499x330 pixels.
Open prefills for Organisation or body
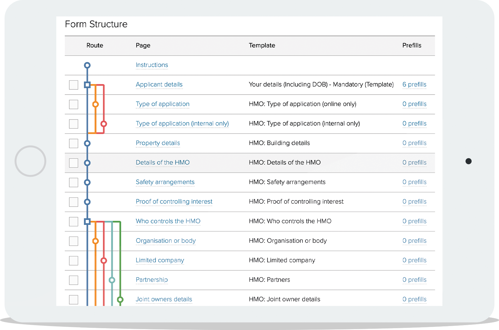[414, 241]
